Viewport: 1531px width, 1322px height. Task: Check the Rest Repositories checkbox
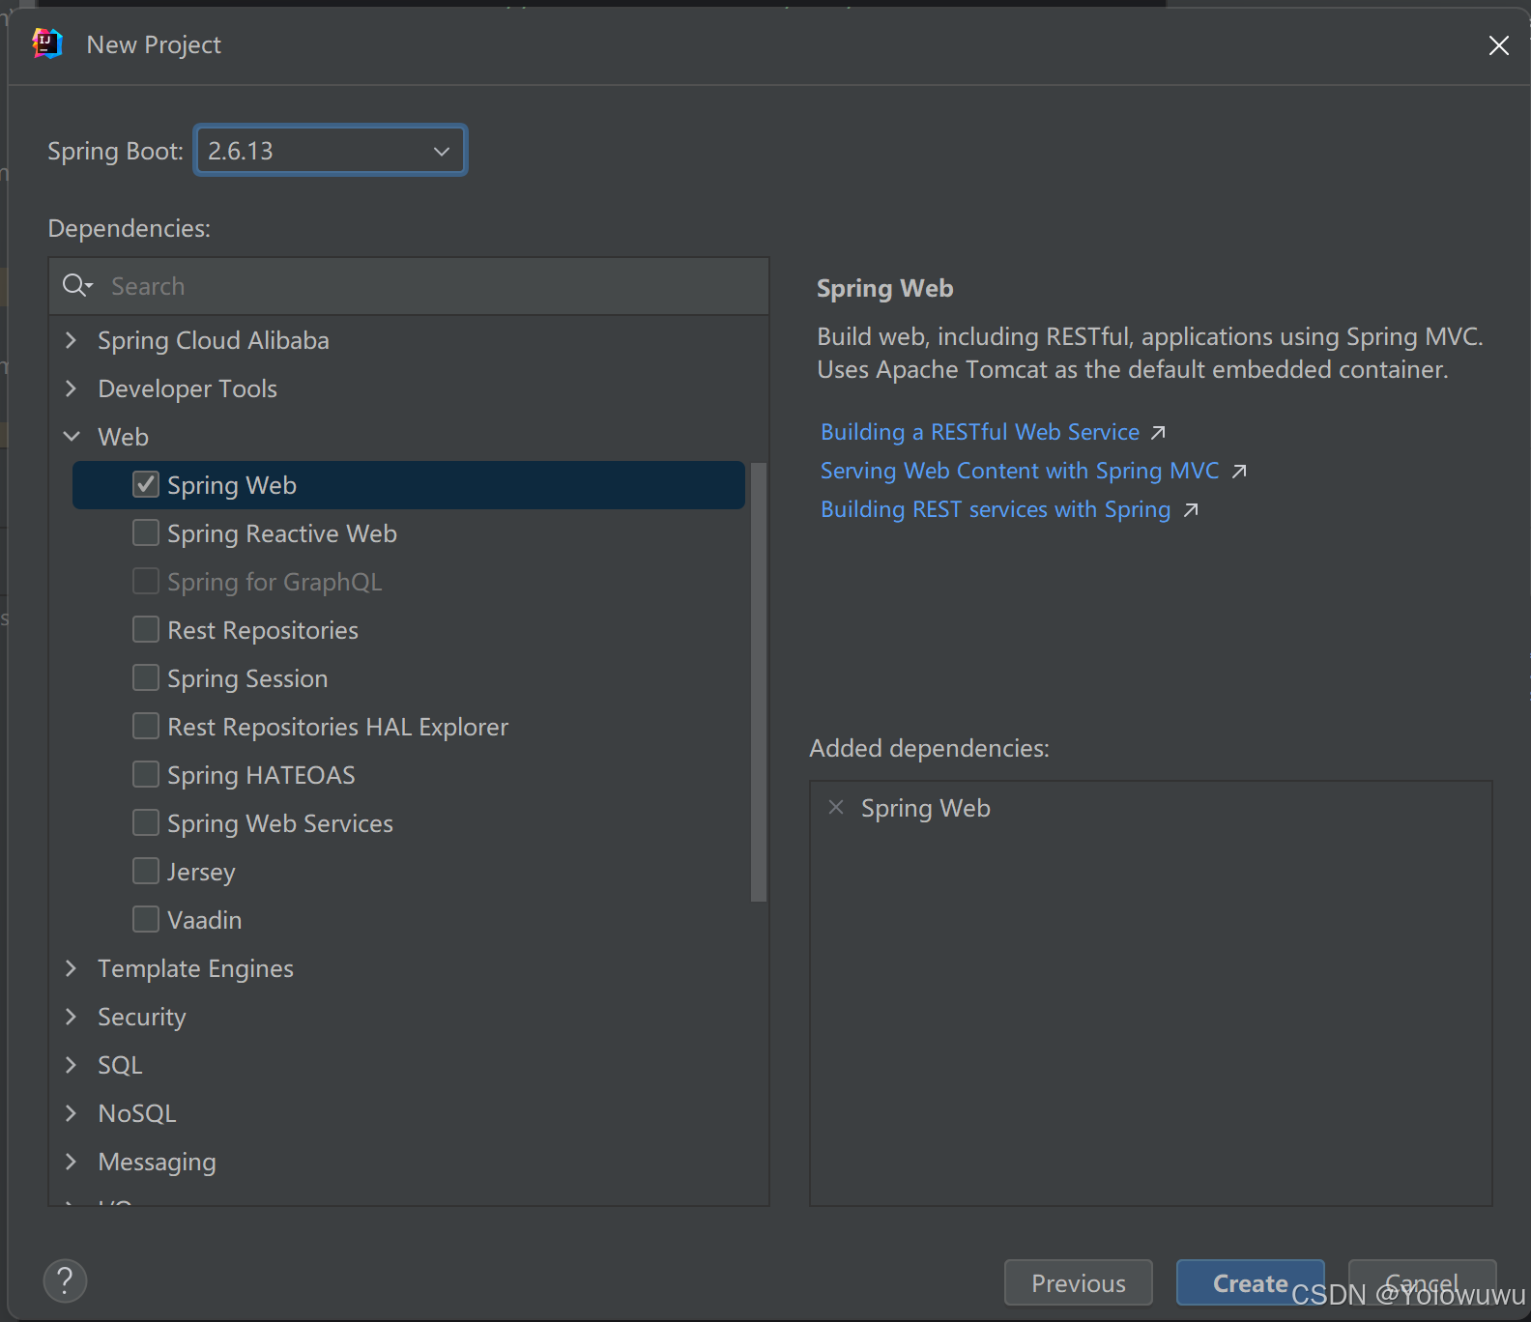pos(146,629)
